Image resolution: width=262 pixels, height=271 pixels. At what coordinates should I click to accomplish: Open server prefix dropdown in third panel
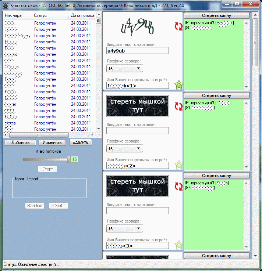point(138,228)
